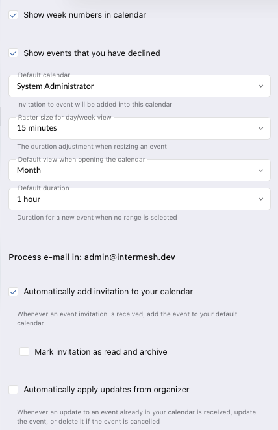278x430 pixels.
Task: Expand the Default duration chevron arrow
Action: [260, 199]
